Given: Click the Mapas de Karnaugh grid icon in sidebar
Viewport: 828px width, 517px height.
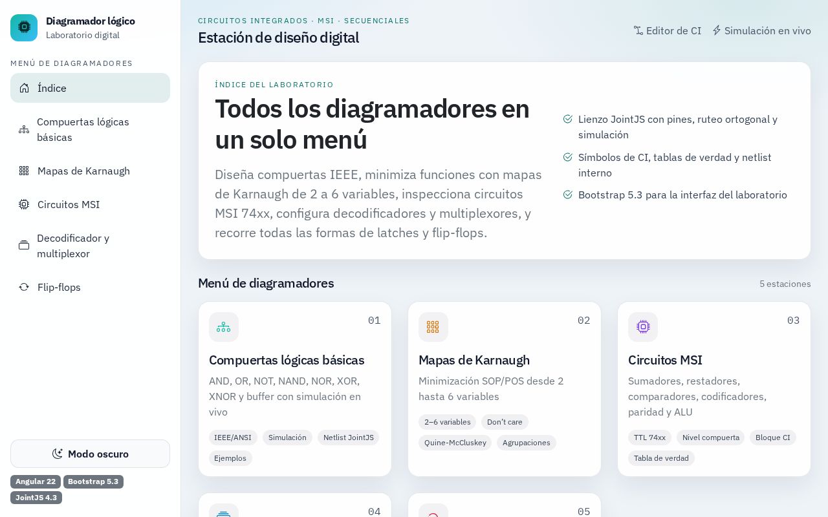Looking at the screenshot, I should [24, 171].
